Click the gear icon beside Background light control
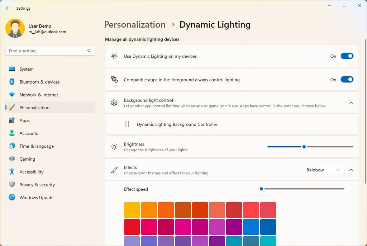 point(114,103)
